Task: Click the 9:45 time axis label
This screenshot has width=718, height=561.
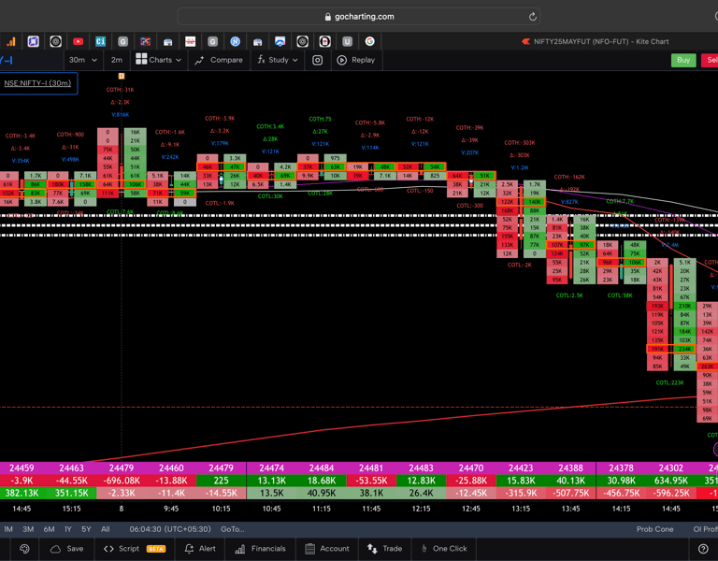Action: 171,509
